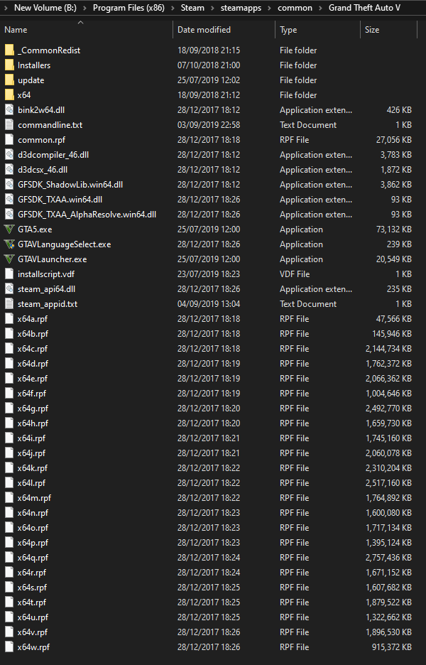Select file name x64l.rpf

(31, 482)
